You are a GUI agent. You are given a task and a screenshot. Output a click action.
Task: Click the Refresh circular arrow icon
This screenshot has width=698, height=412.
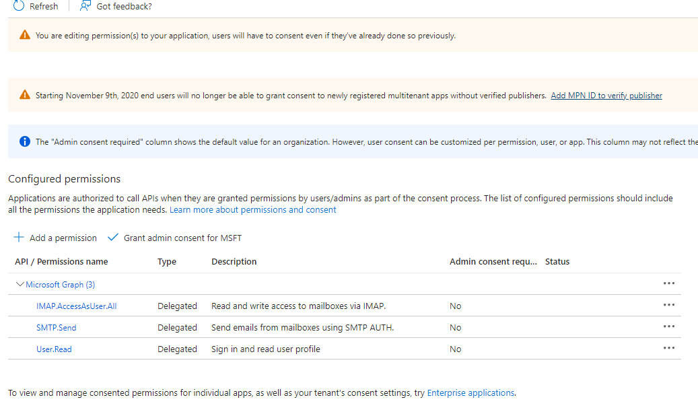point(19,5)
